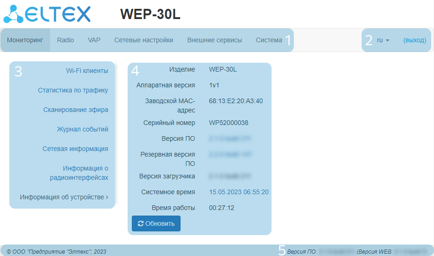Click the WEP-30L page heading

pyautogui.click(x=150, y=14)
